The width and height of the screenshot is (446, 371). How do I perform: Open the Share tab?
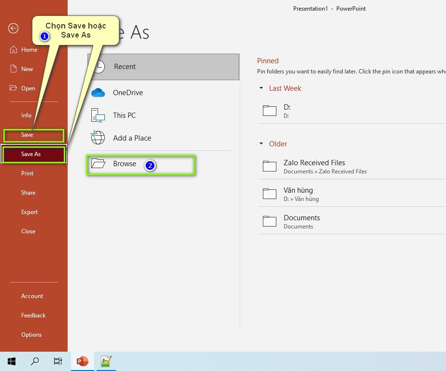28,193
